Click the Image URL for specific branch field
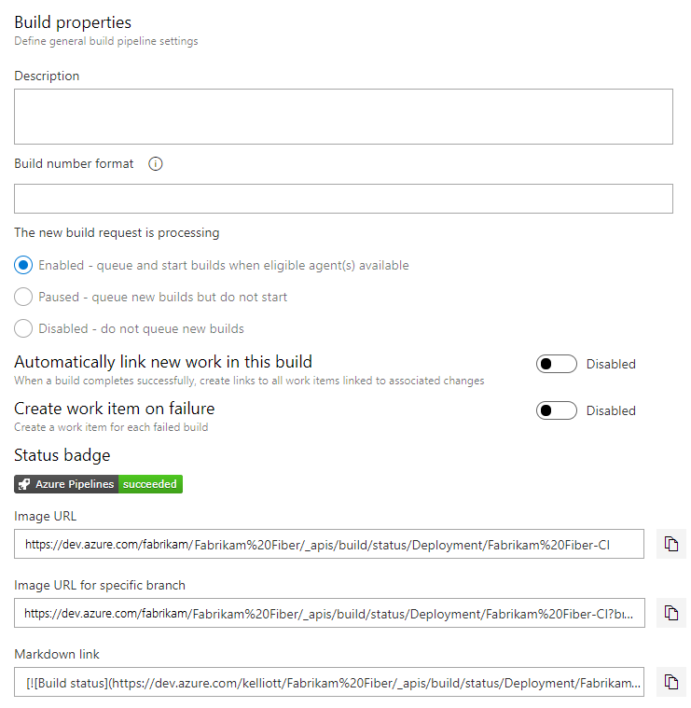691x708 pixels. [x=328, y=613]
